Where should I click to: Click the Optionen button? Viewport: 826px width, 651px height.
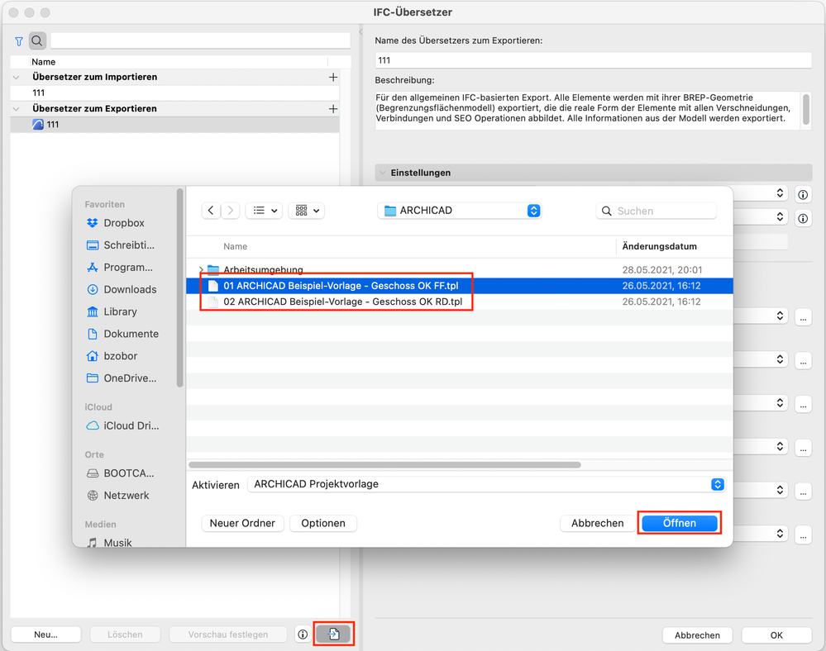point(323,523)
